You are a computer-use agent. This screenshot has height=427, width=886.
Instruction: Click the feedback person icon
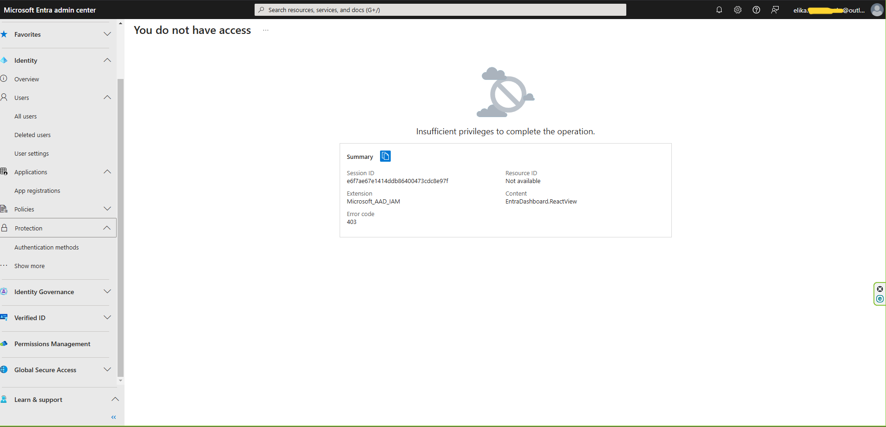click(x=775, y=10)
